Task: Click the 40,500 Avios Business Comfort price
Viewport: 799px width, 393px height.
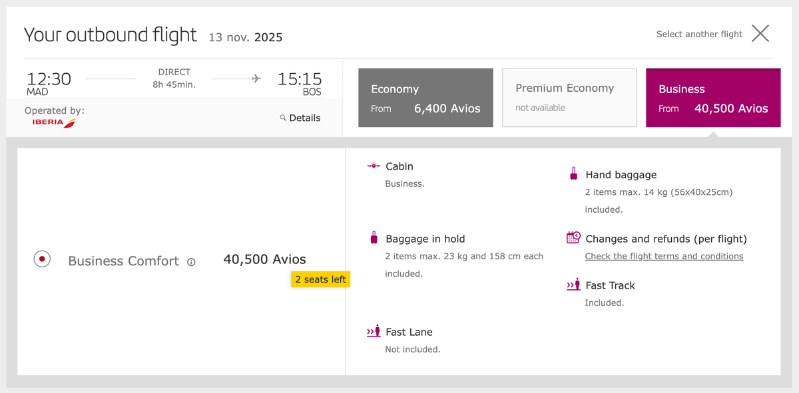Action: (x=264, y=259)
